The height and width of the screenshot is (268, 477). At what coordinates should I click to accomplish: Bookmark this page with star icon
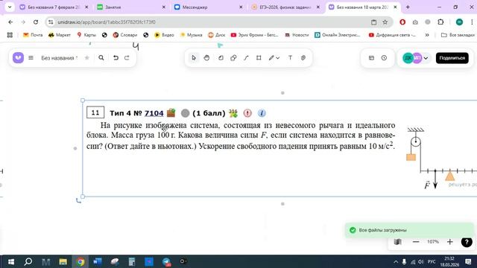(385, 22)
